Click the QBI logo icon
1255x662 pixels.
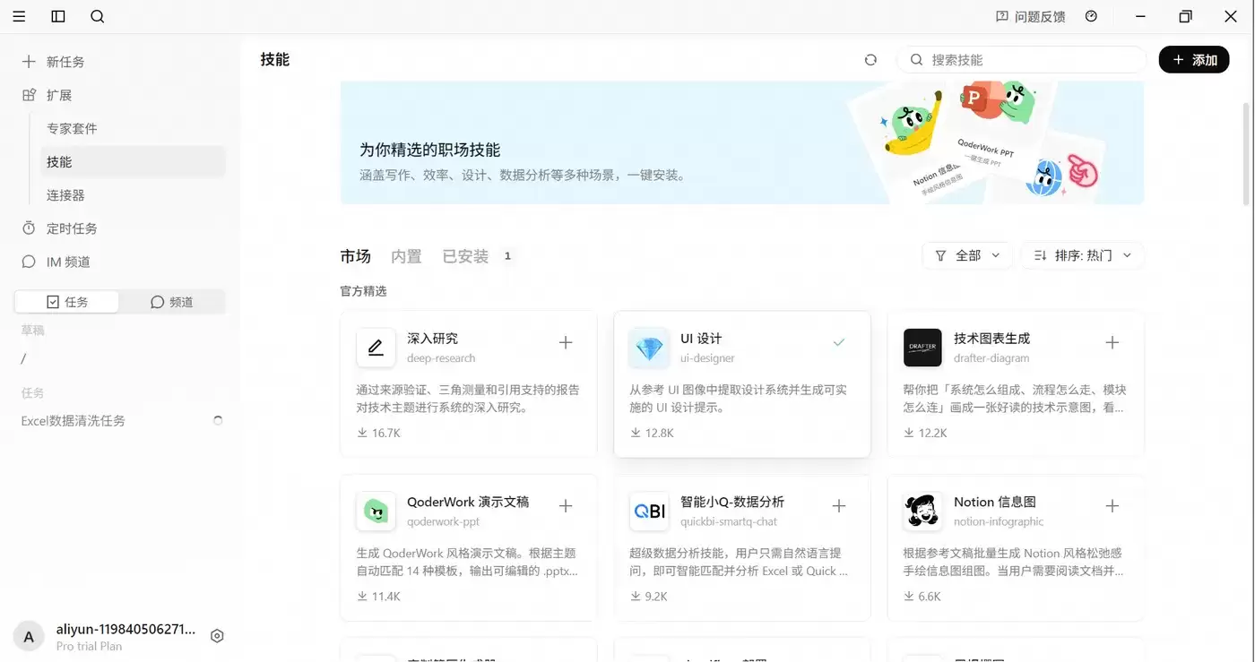[x=649, y=512]
